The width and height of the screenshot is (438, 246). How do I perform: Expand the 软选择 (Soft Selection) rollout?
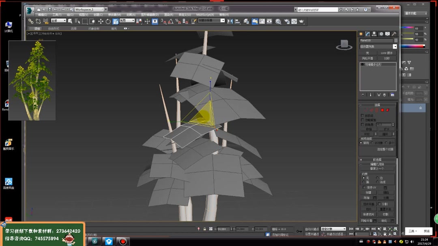[377, 159]
